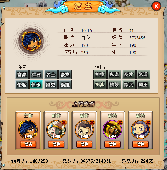Toggle the 伯乐 title
This screenshot has height=170, width=167.
pos(36,85)
